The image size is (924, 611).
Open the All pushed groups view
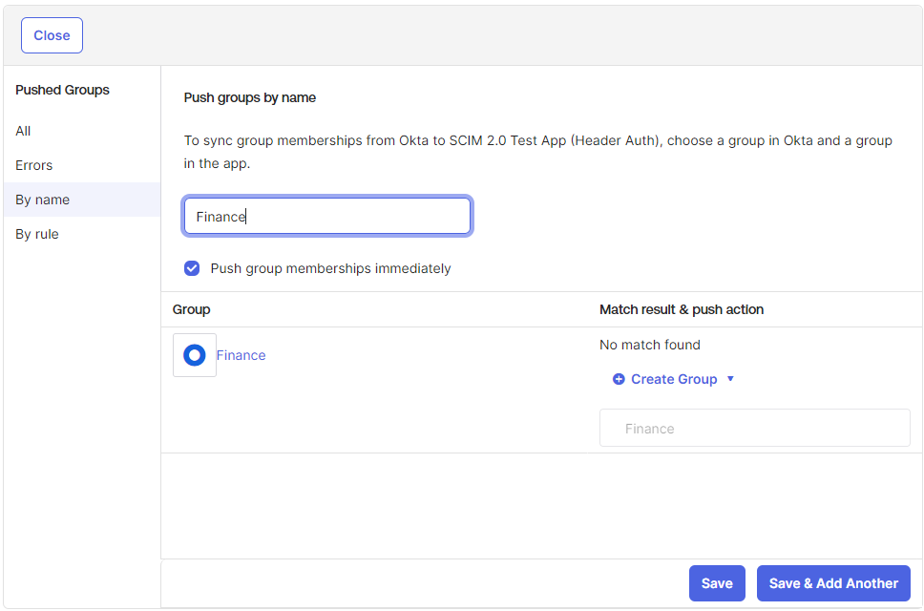click(x=23, y=131)
